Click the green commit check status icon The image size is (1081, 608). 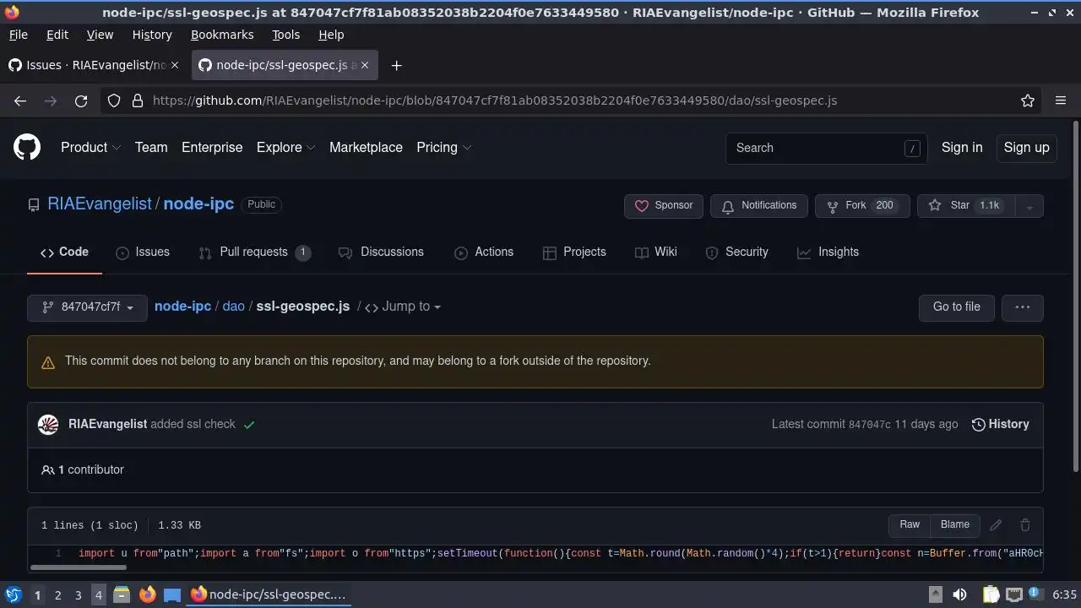point(249,425)
